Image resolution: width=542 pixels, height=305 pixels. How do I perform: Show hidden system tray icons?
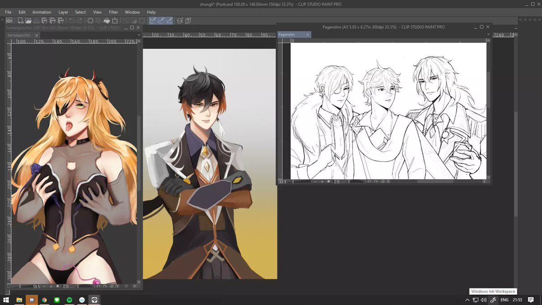click(467, 300)
